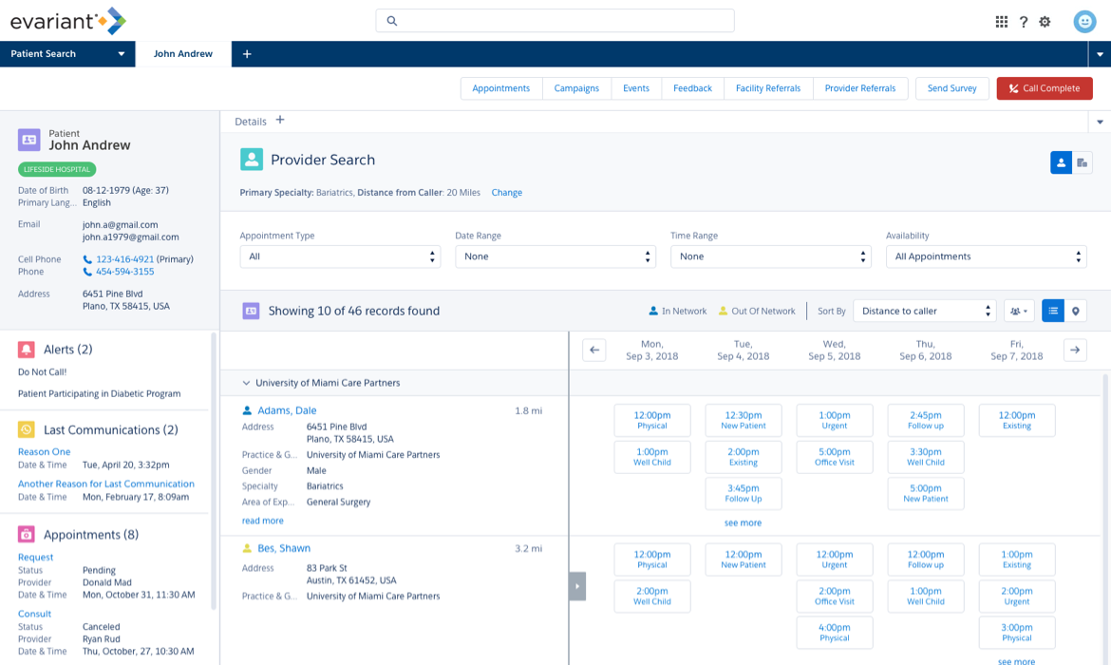
Task: Collapse University of Miami Care Partners group
Action: tap(247, 383)
